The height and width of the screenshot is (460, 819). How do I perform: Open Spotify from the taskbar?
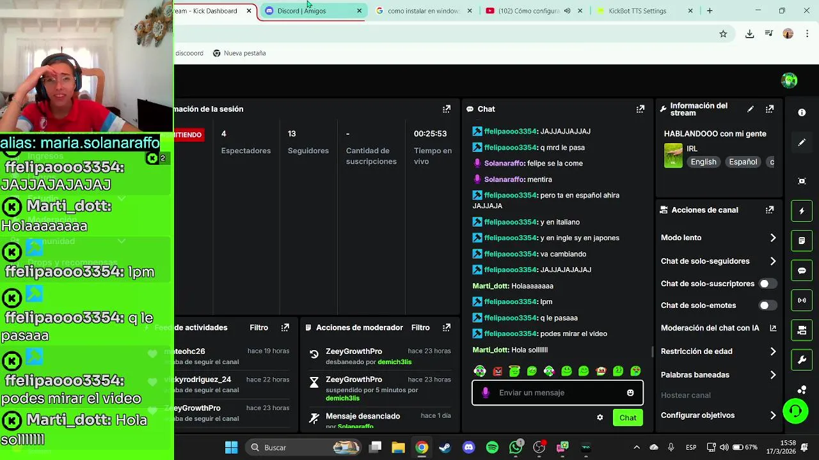pyautogui.click(x=492, y=447)
